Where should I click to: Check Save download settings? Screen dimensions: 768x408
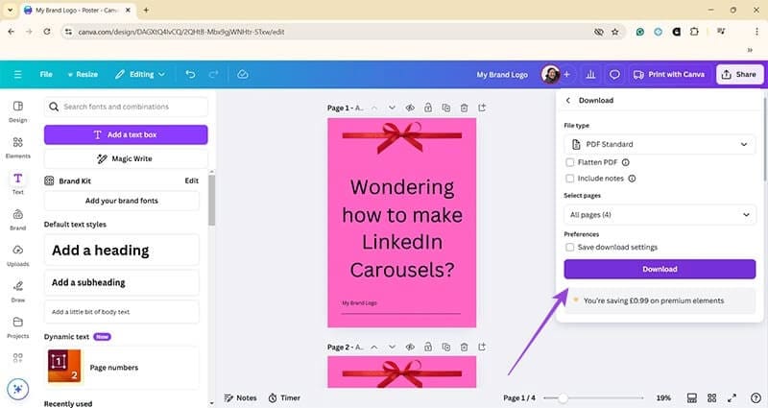point(569,248)
